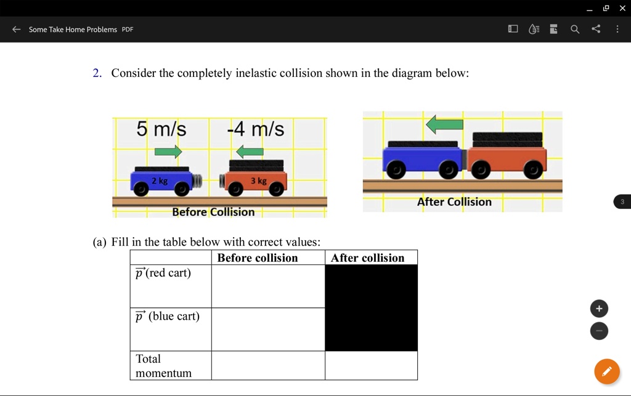
Task: Click the blue cart momentum row label
Action: coord(167,316)
